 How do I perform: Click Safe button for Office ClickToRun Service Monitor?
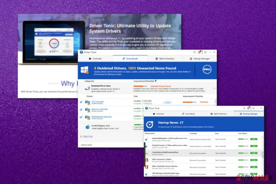coord(254,167)
